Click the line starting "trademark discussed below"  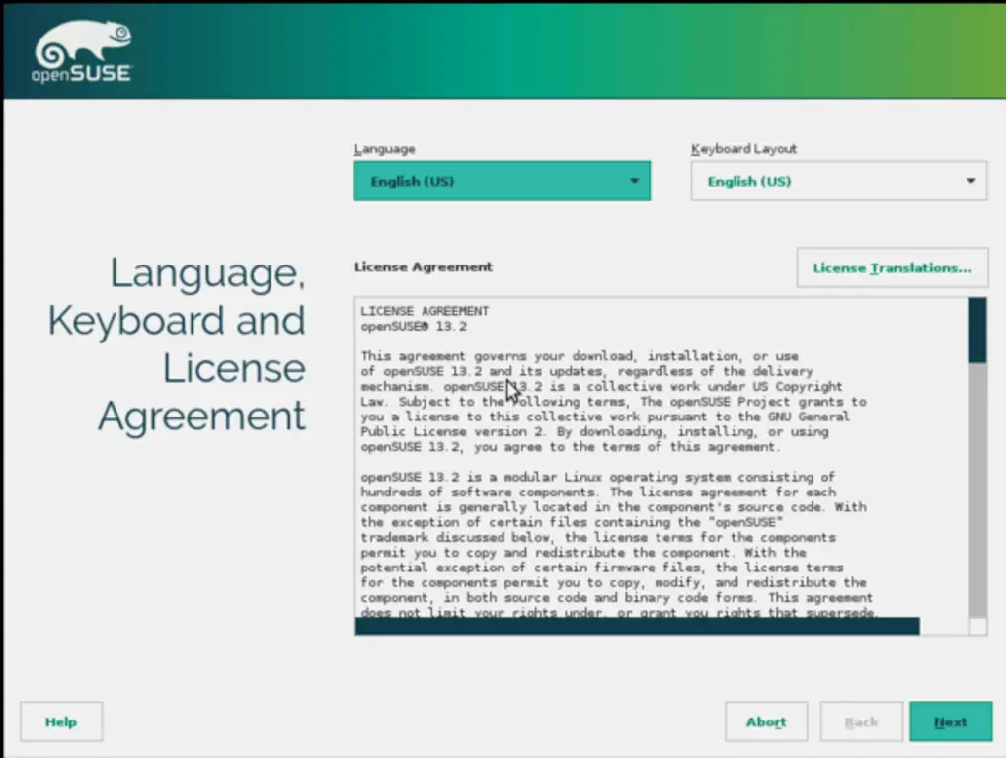pos(598,537)
